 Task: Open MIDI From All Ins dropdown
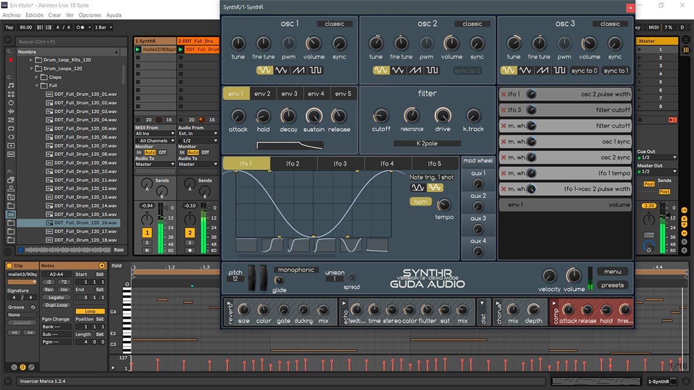[155, 133]
